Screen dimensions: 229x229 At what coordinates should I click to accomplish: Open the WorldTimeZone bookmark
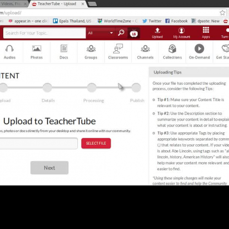coord(117,21)
